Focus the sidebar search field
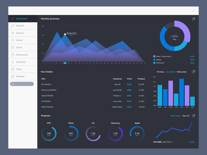 point(22,84)
